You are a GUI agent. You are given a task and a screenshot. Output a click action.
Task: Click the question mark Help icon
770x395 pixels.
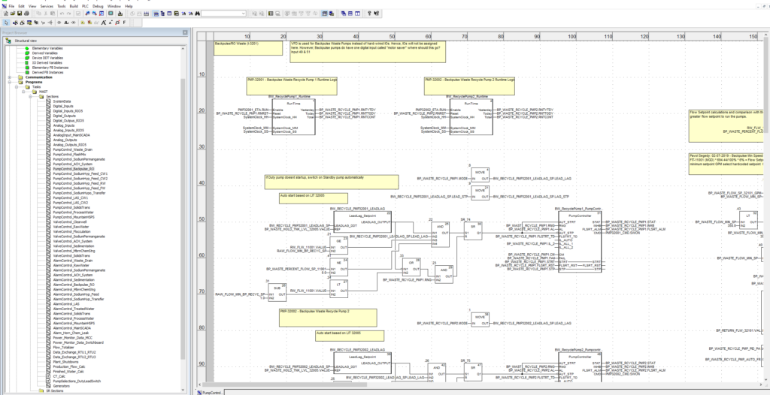point(369,14)
